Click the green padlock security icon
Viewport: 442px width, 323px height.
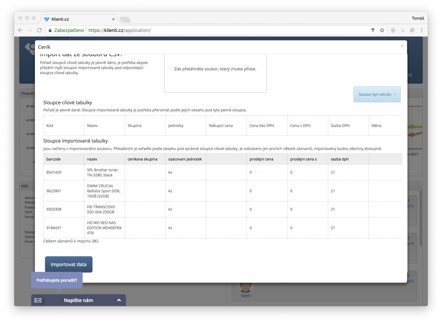click(x=50, y=31)
